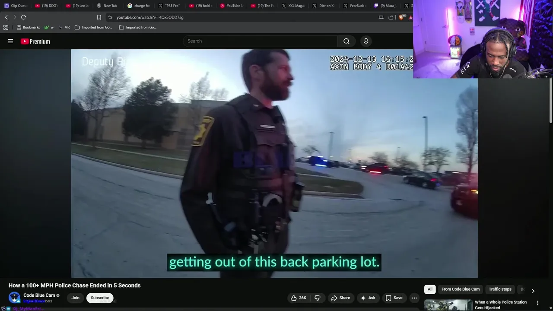Click the Ask button
Image resolution: width=553 pixels, height=311 pixels.
coord(368,298)
